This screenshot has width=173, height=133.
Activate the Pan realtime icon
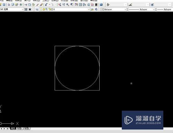tap(60, 5)
